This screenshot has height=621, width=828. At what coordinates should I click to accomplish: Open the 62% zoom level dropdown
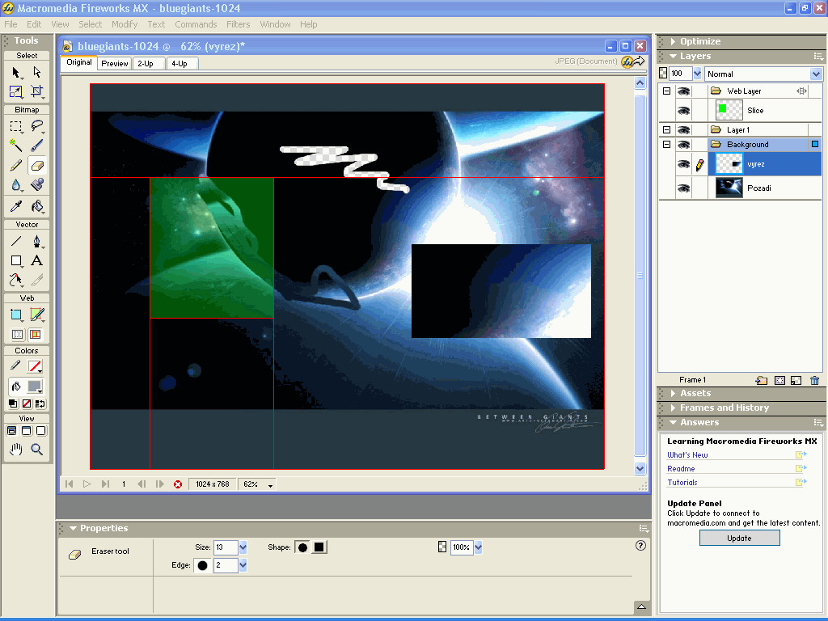270,485
